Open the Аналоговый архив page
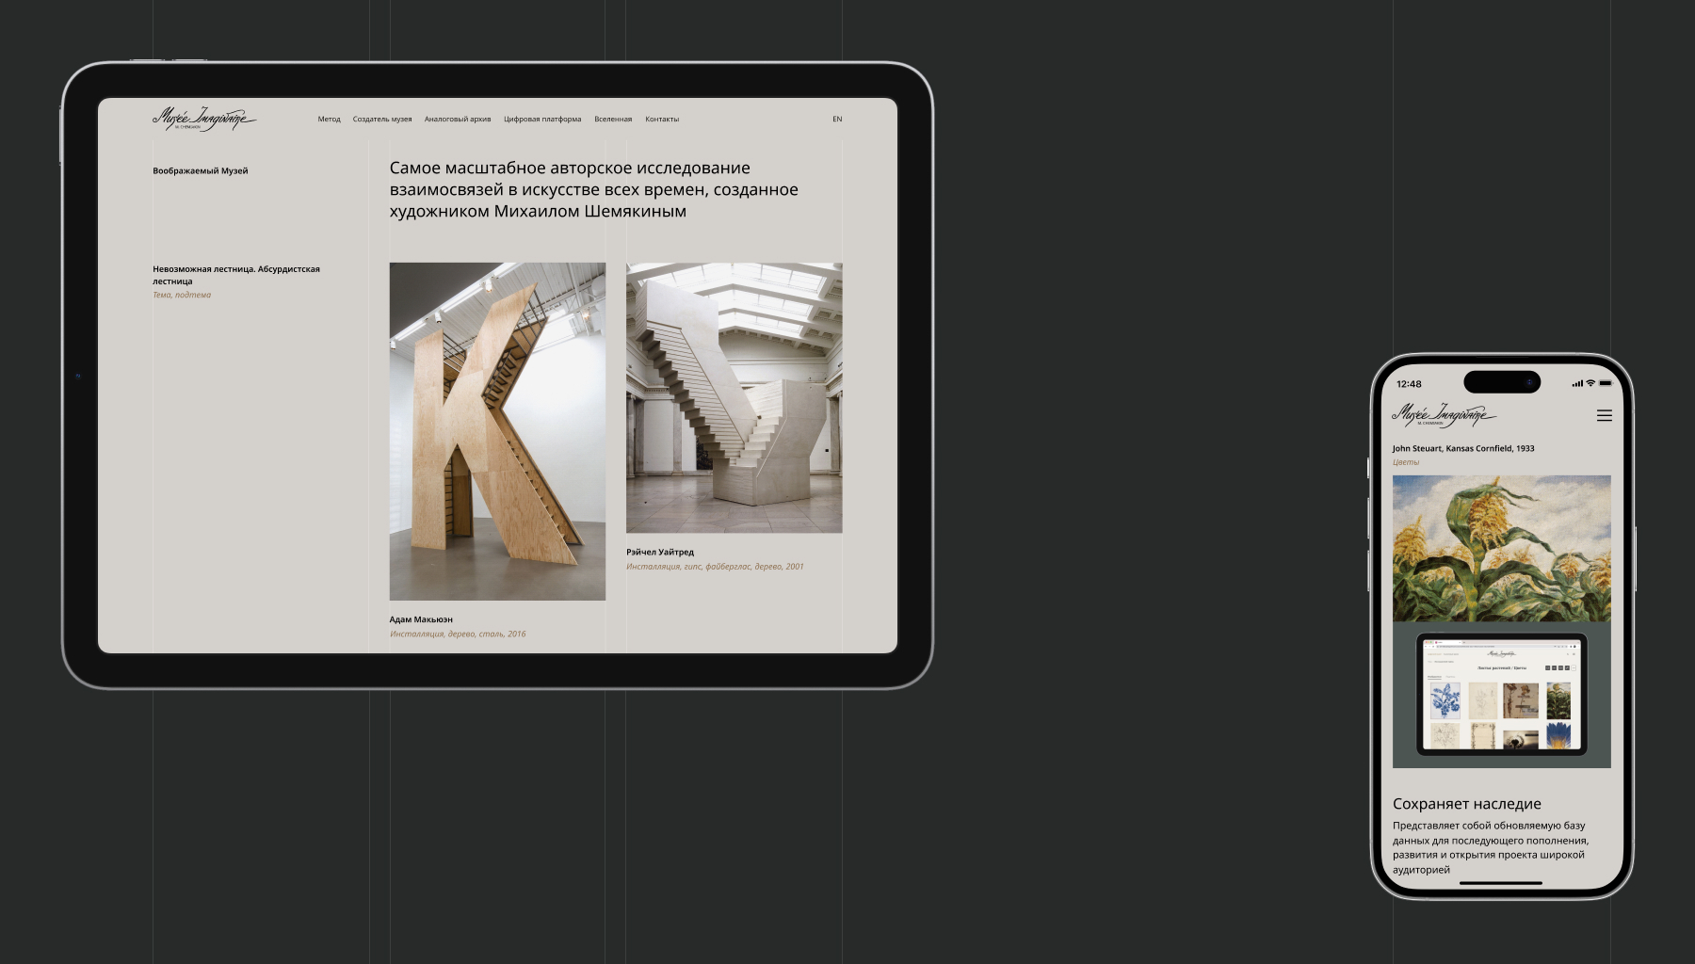This screenshot has width=1695, height=964. 458,120
